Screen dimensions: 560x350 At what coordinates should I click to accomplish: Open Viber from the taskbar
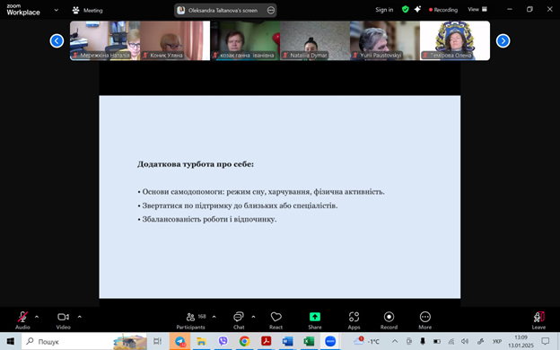coord(223,341)
